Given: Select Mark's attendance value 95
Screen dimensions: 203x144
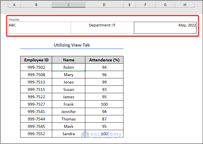Looking at the screenshot, I should [104, 126].
